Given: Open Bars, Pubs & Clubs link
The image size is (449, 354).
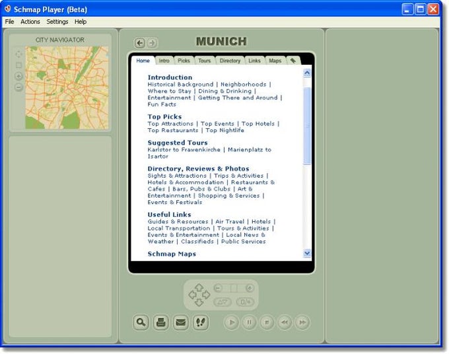Looking at the screenshot, I should click(201, 189).
